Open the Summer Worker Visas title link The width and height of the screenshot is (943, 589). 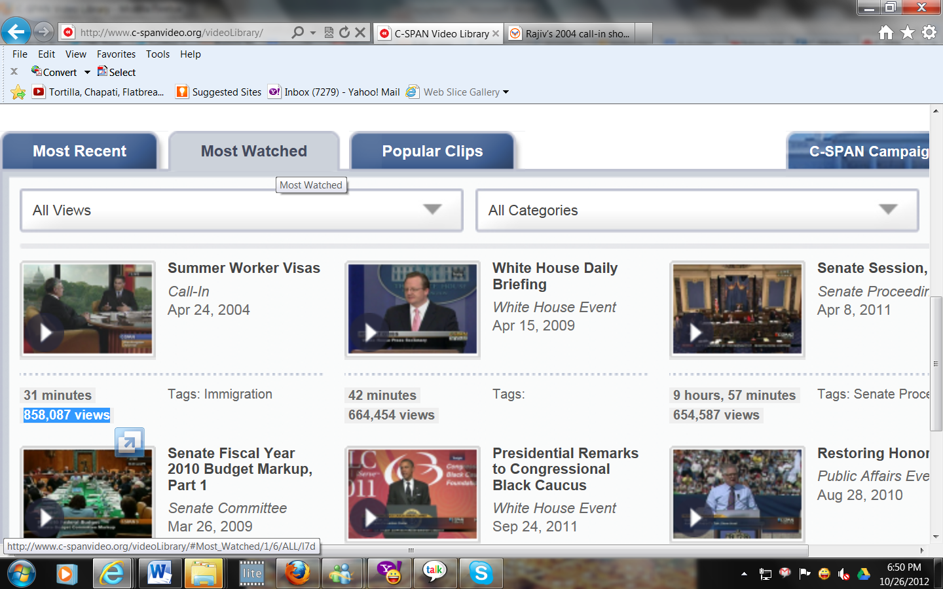click(x=244, y=268)
